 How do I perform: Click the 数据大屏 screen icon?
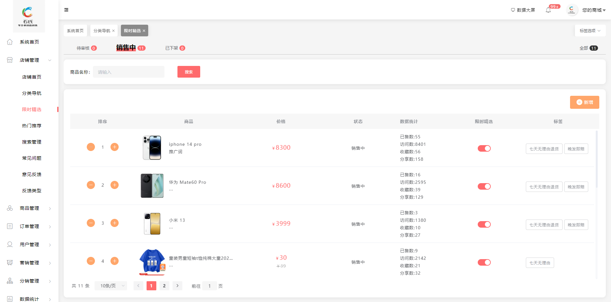click(x=513, y=10)
